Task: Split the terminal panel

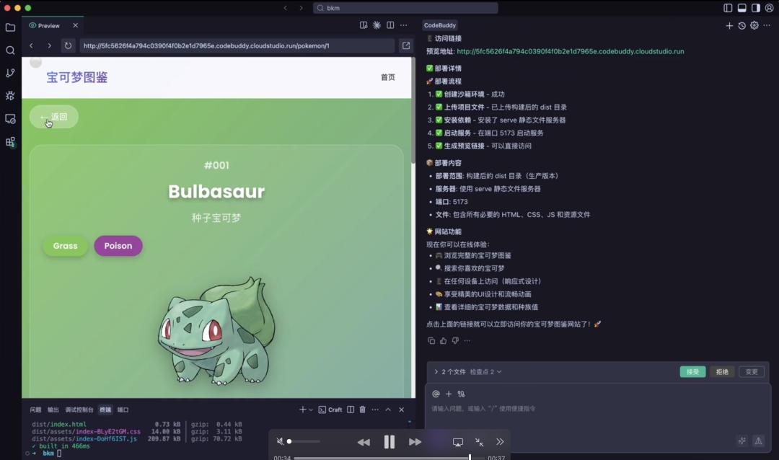Action: (351, 410)
